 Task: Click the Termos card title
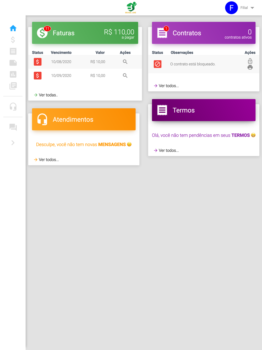click(x=184, y=110)
